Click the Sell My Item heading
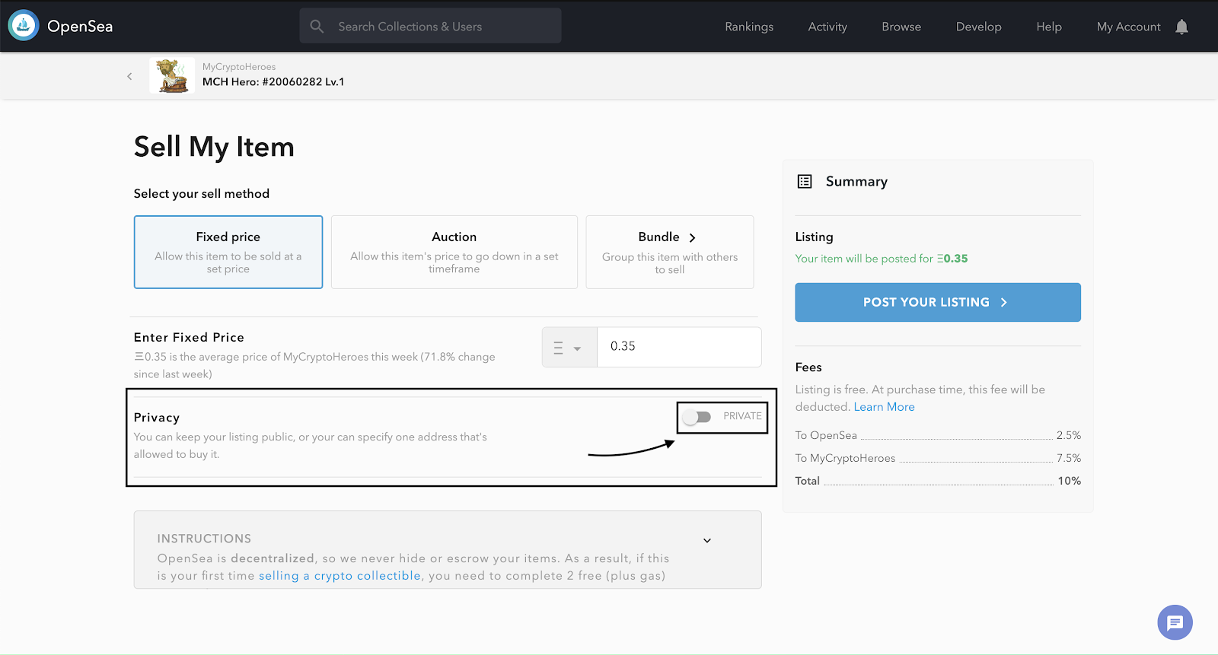 coord(214,147)
